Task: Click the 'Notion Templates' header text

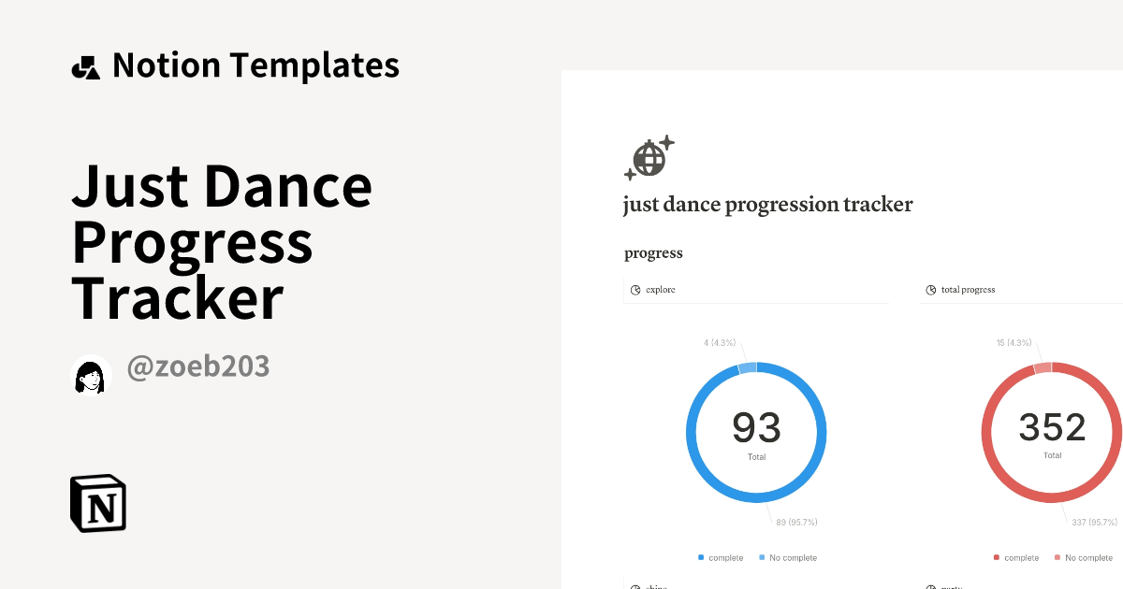Action: (x=255, y=65)
